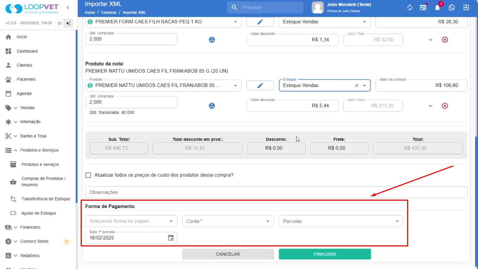Click the sync refresh icon in header
This screenshot has height=269, width=478.
coord(410,7)
